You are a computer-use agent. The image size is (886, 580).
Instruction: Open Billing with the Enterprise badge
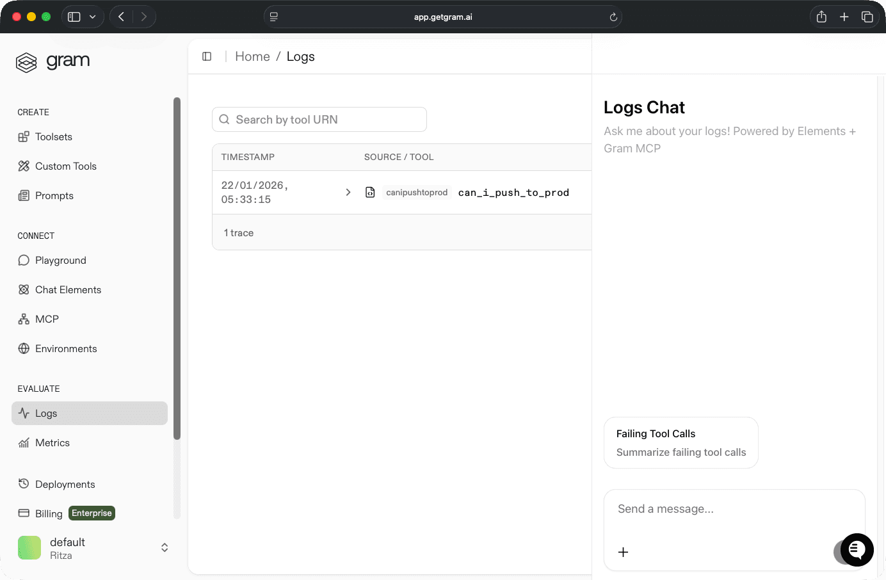tap(49, 513)
